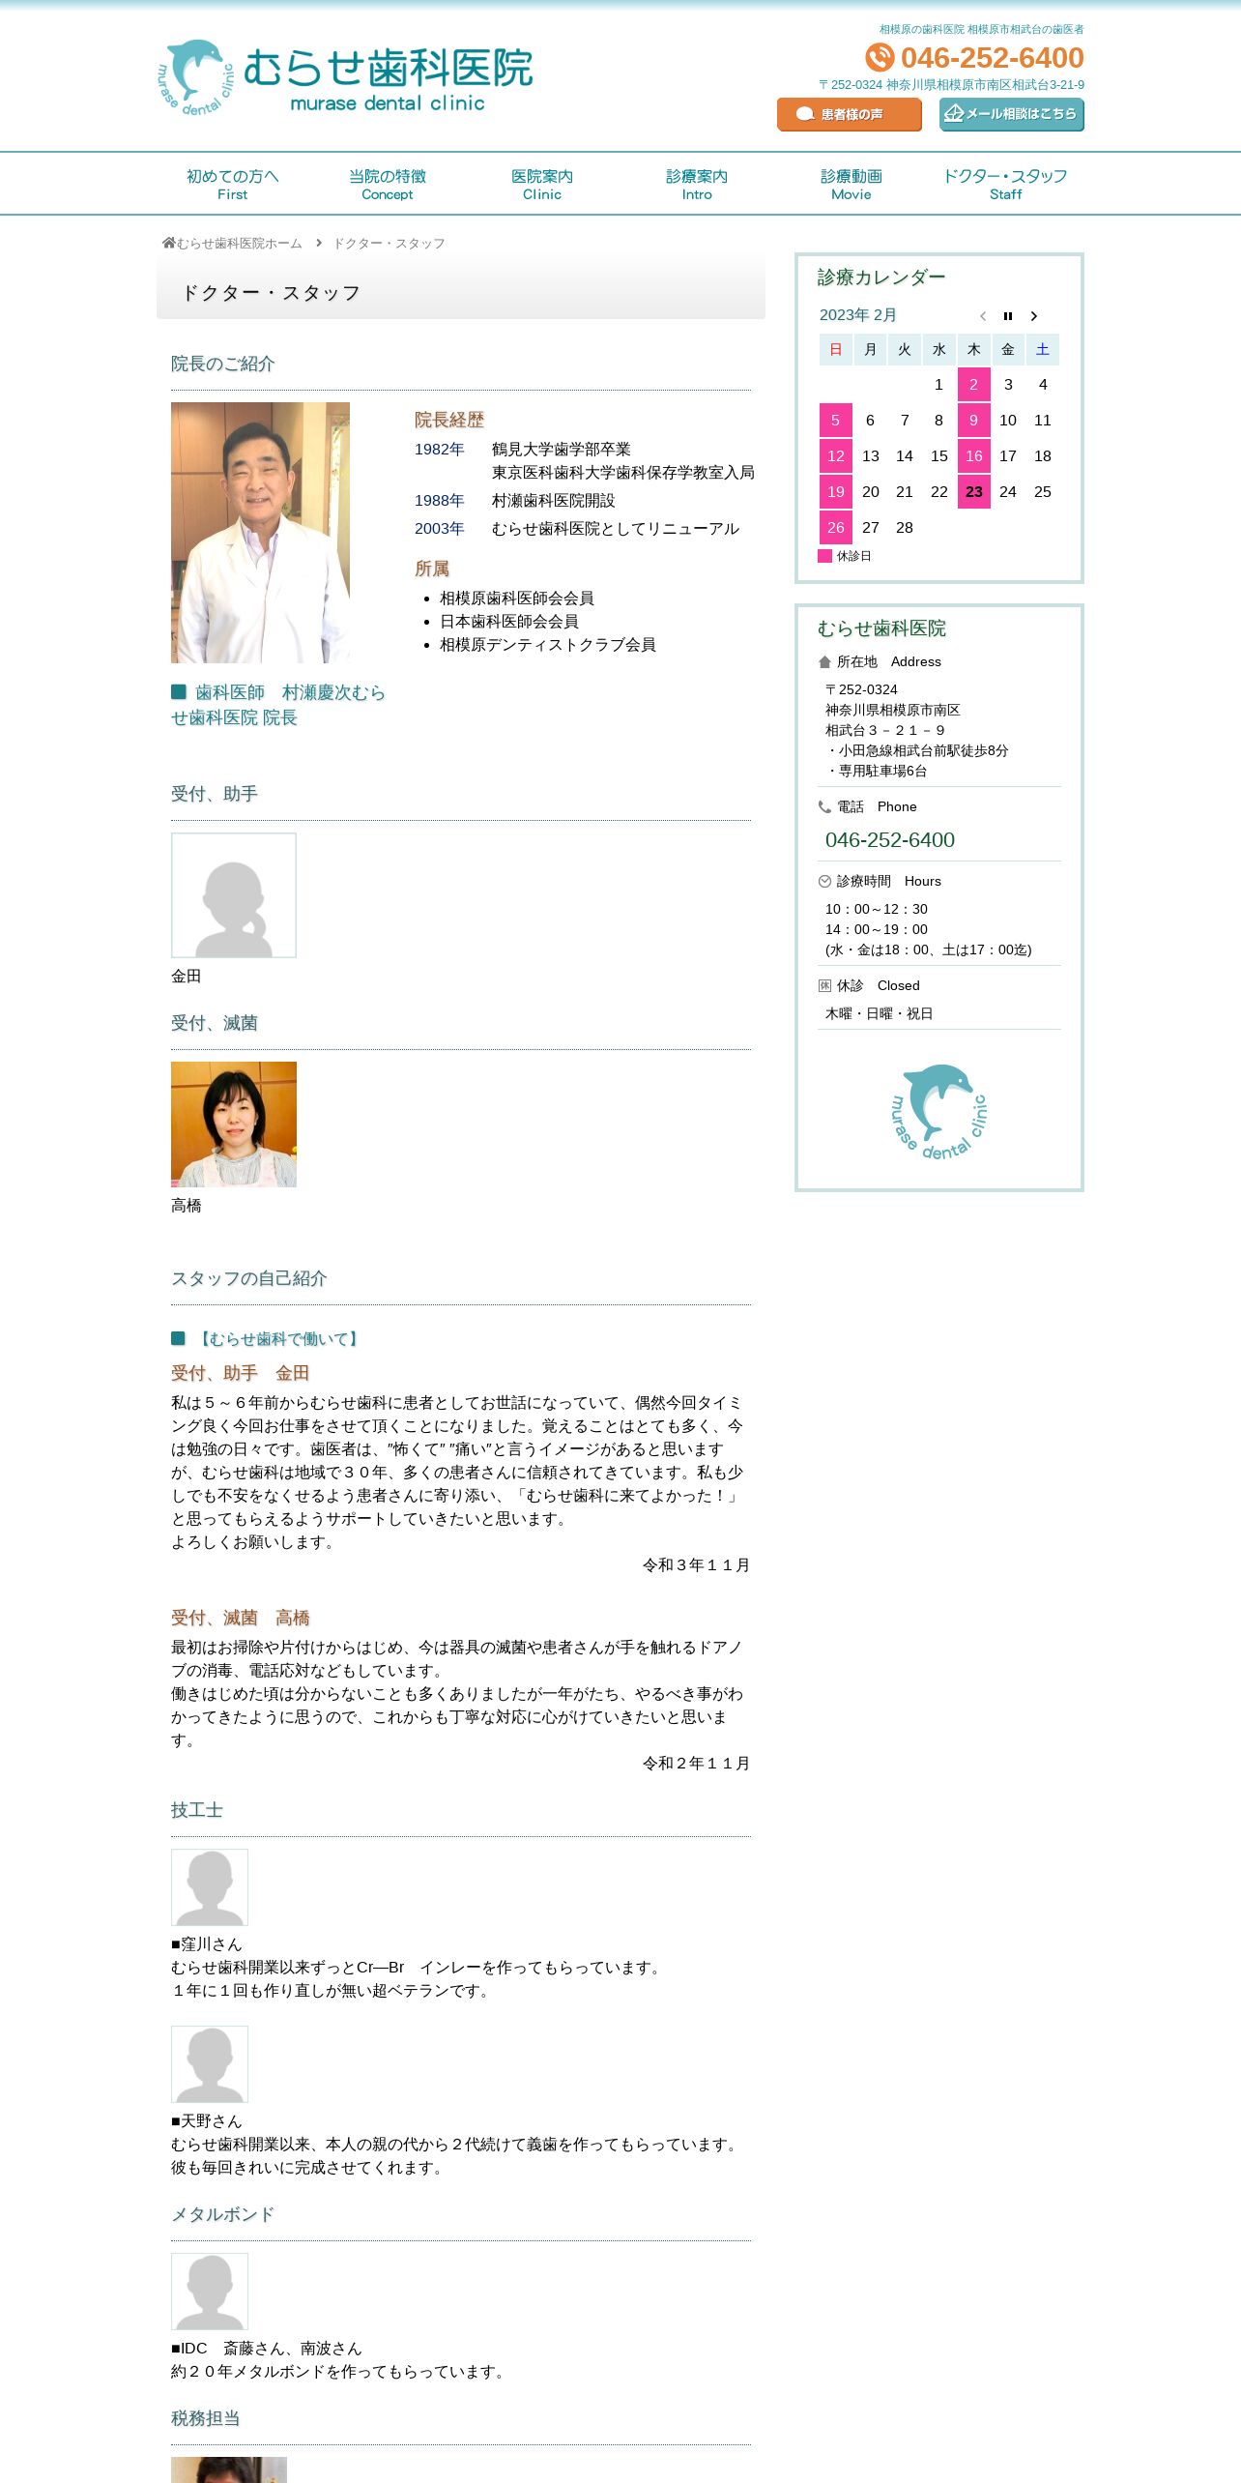Click the home icon in breadcrumb
The height and width of the screenshot is (2483, 1241).
click(169, 243)
